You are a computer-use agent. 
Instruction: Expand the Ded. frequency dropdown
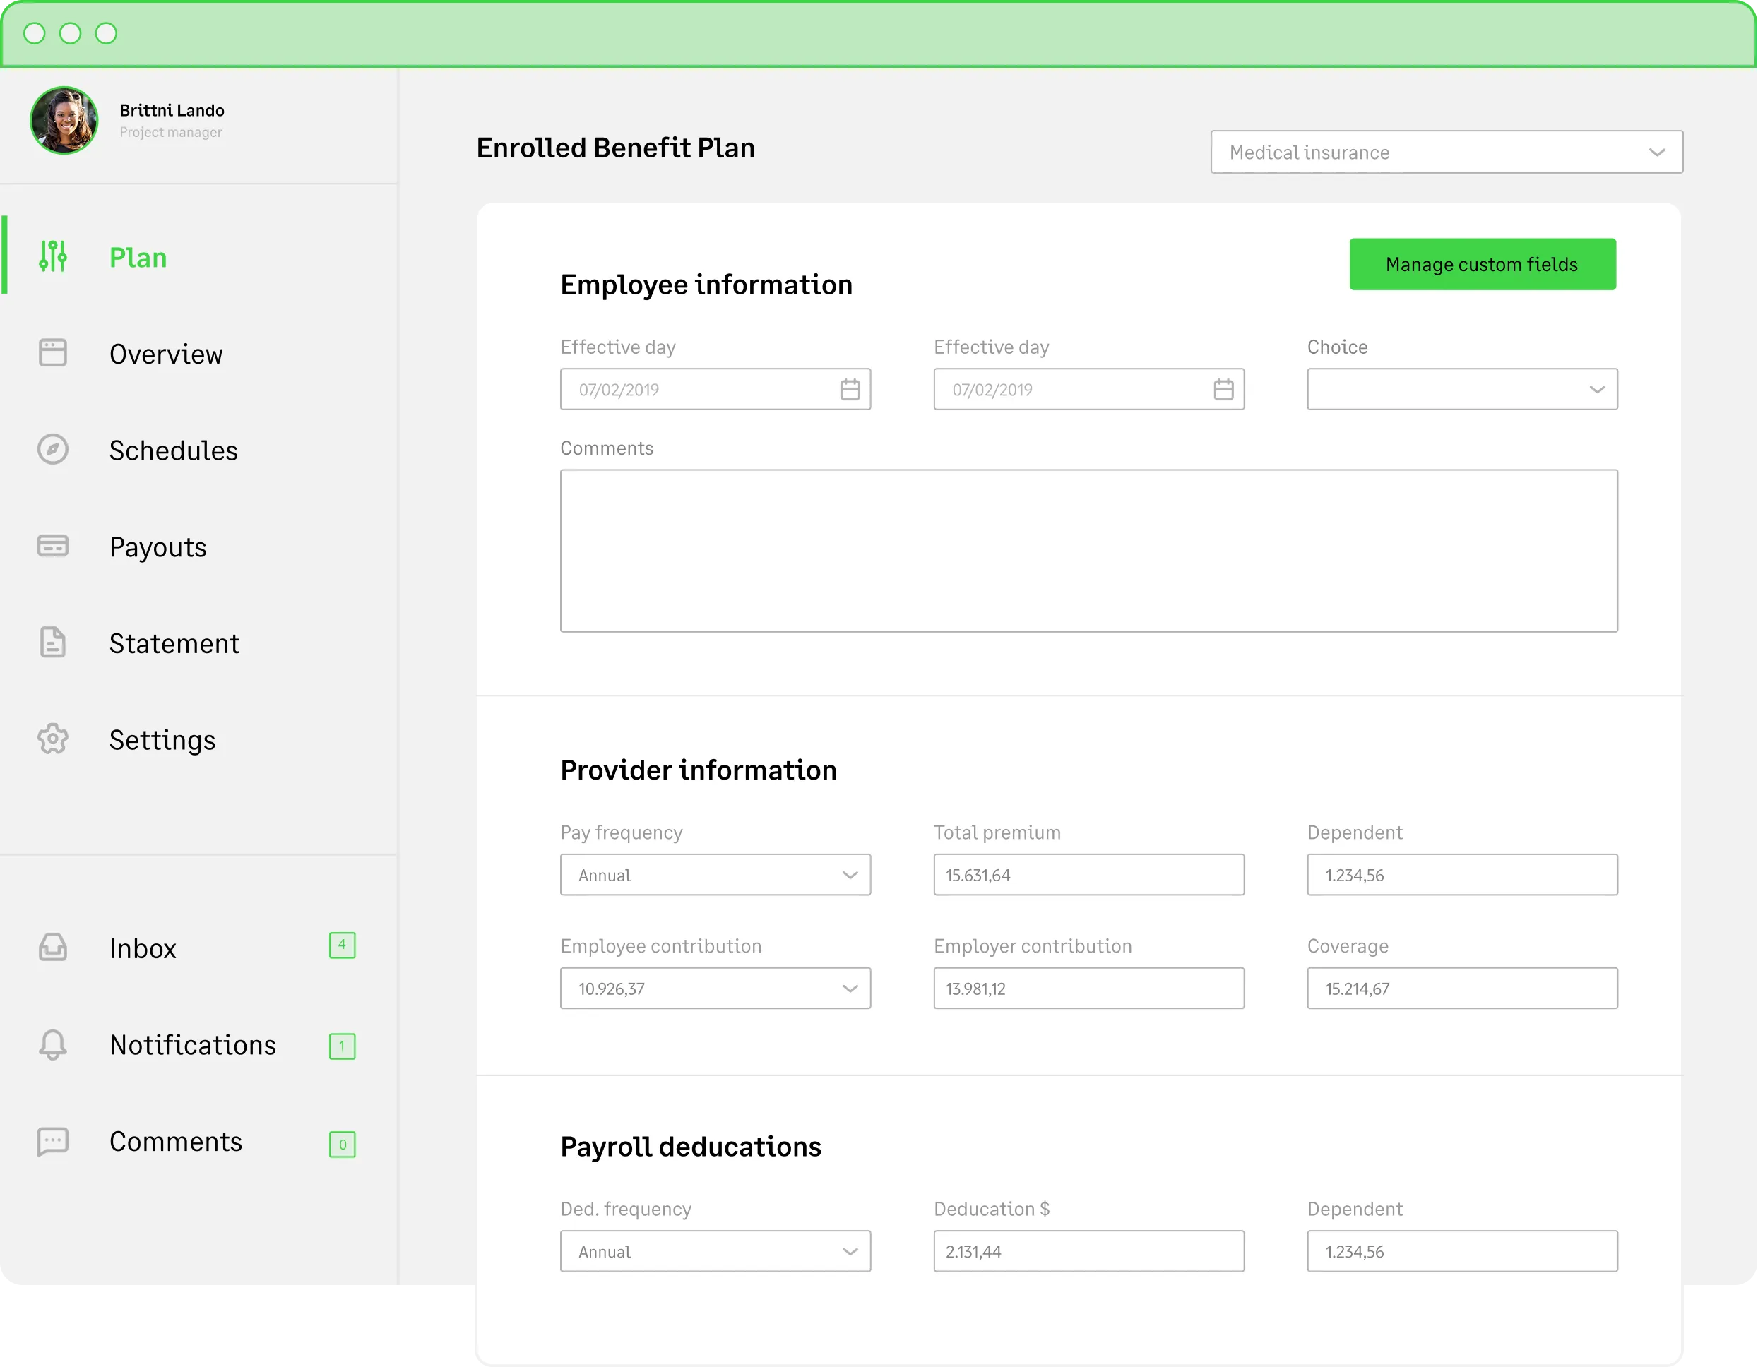[715, 1252]
